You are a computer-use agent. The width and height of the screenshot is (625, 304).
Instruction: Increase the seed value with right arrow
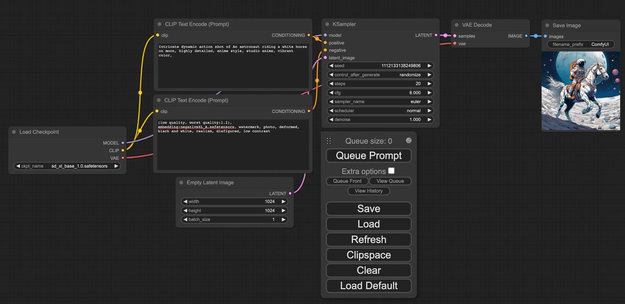[x=429, y=66]
